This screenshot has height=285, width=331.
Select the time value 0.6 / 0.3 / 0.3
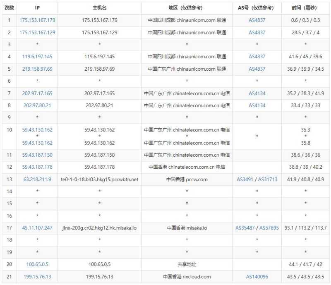(x=305, y=20)
